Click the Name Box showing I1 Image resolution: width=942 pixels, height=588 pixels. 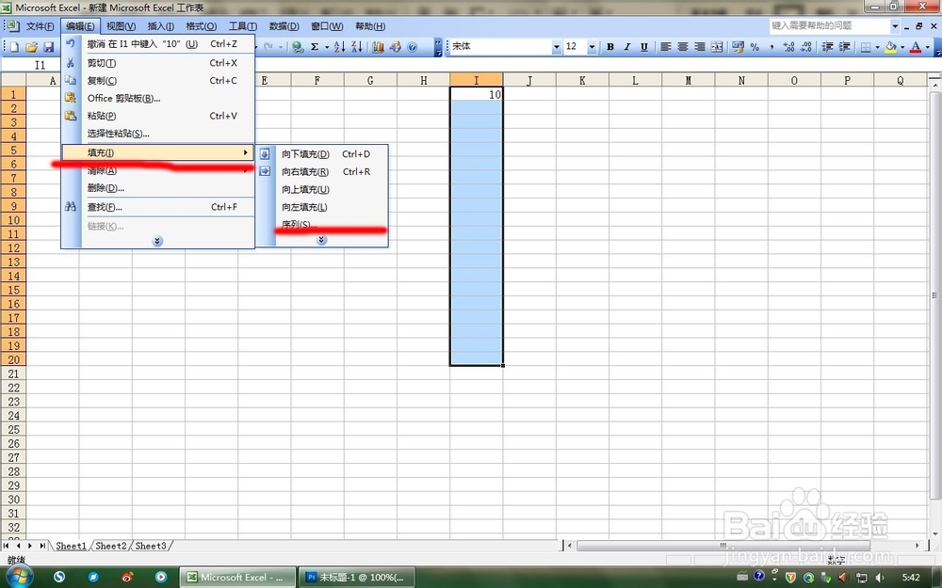click(40, 66)
